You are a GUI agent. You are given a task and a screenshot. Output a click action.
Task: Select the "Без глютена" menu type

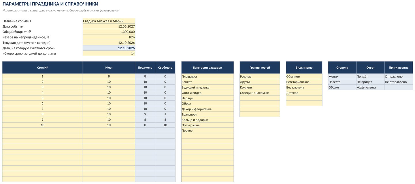[304, 87]
